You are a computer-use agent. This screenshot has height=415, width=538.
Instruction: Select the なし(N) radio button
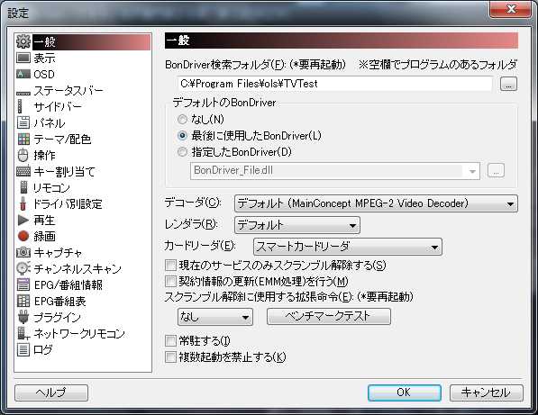[x=182, y=119]
